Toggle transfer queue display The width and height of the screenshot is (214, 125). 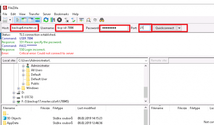37,20
